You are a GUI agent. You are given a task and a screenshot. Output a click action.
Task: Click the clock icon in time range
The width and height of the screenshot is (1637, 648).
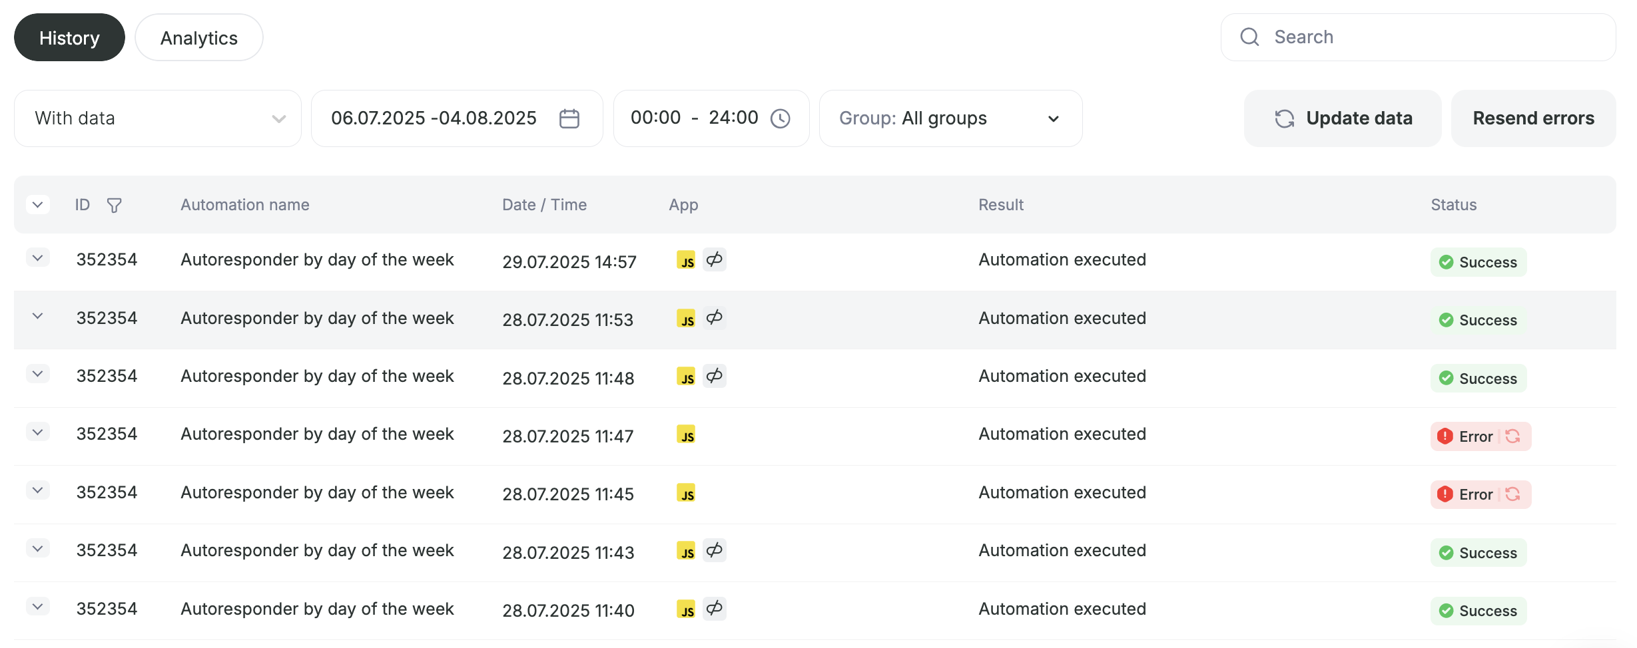click(x=781, y=118)
